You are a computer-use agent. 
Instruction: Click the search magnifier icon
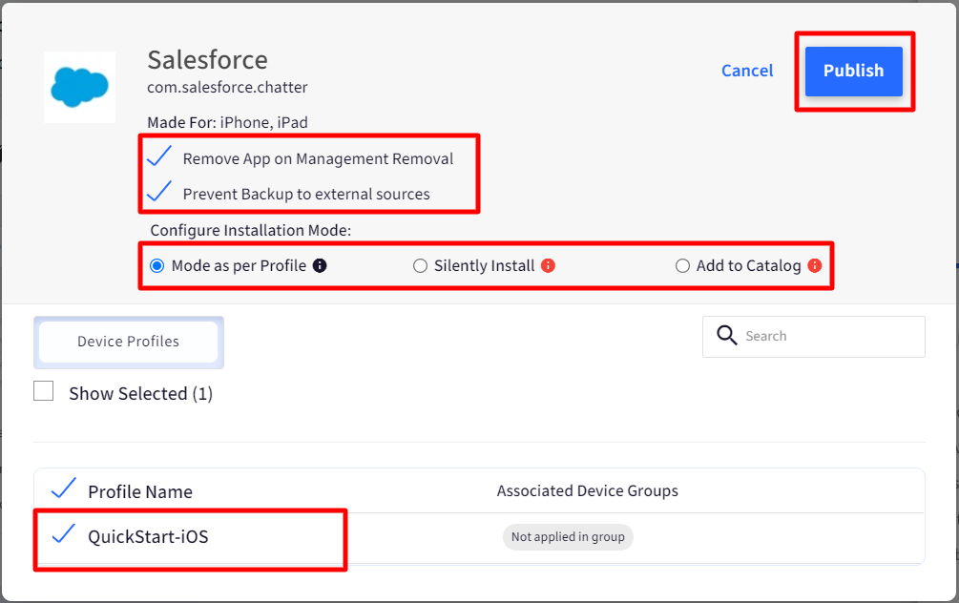click(726, 336)
